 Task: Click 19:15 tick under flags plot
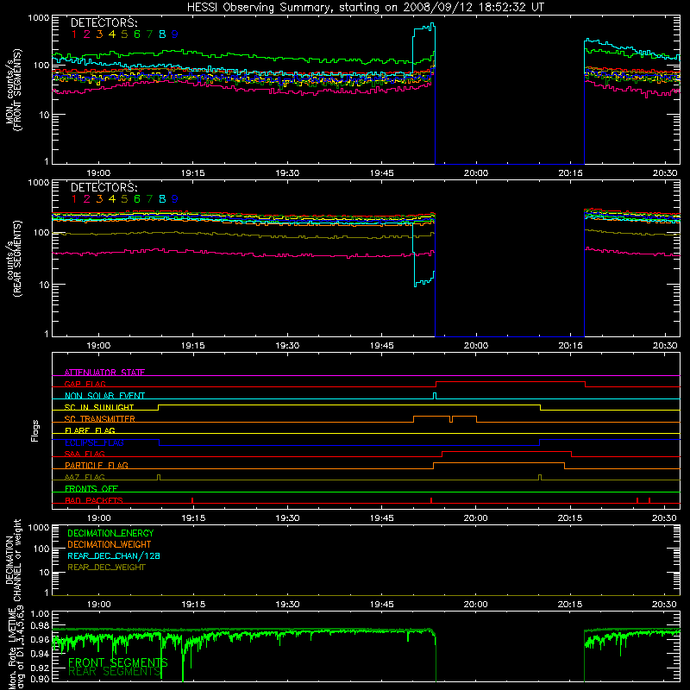(x=193, y=518)
